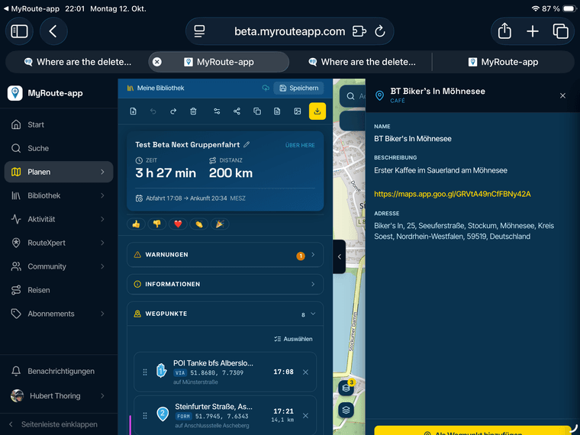Show the tab overview
The image size is (580, 435).
[x=561, y=31]
